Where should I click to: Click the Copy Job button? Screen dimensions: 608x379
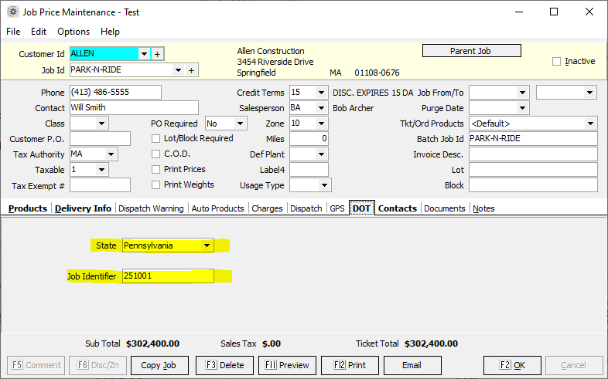click(x=159, y=365)
